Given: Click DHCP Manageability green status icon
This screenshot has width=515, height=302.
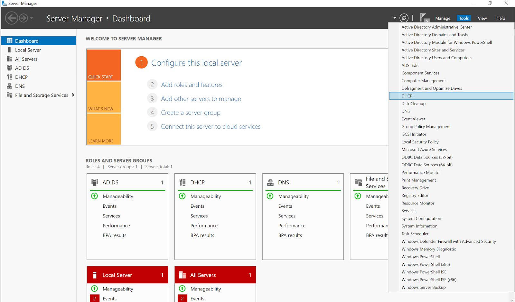Looking at the screenshot, I should (x=182, y=196).
